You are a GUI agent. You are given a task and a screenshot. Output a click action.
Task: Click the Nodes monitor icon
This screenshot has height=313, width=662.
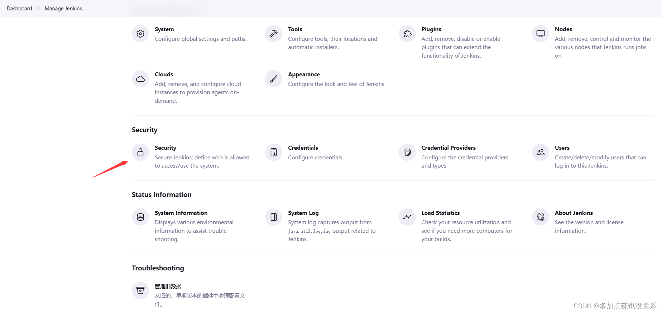(541, 34)
